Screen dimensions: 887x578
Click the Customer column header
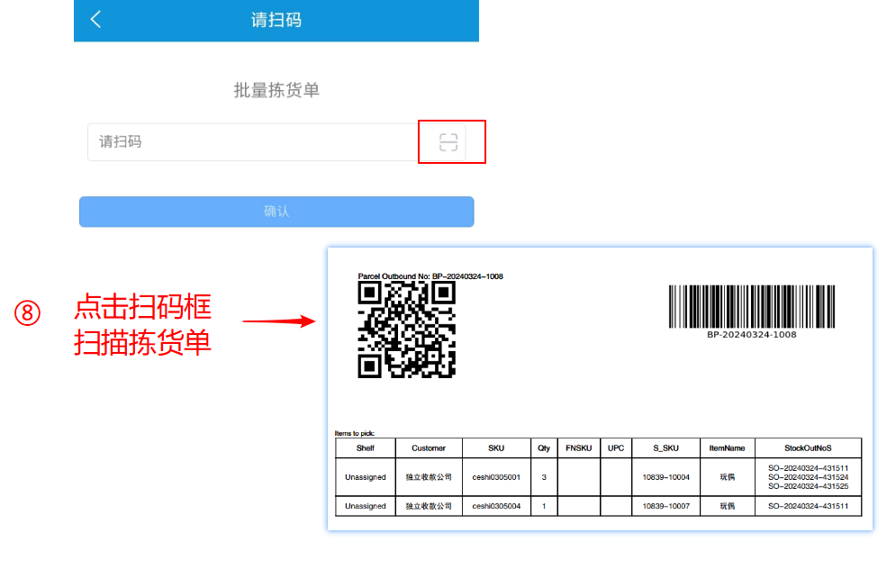point(429,448)
